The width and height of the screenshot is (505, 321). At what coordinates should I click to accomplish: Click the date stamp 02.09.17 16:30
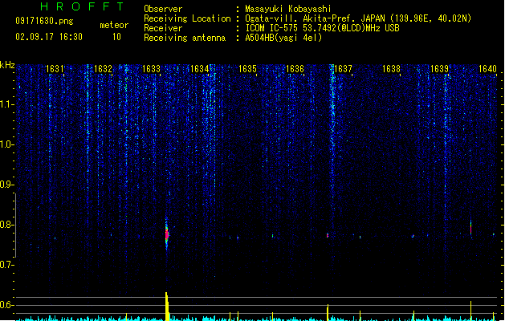(49, 37)
